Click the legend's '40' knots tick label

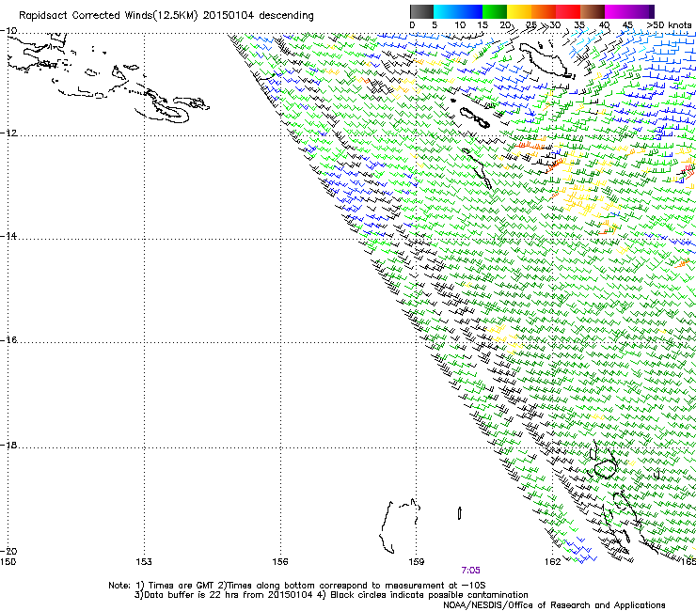tap(604, 25)
